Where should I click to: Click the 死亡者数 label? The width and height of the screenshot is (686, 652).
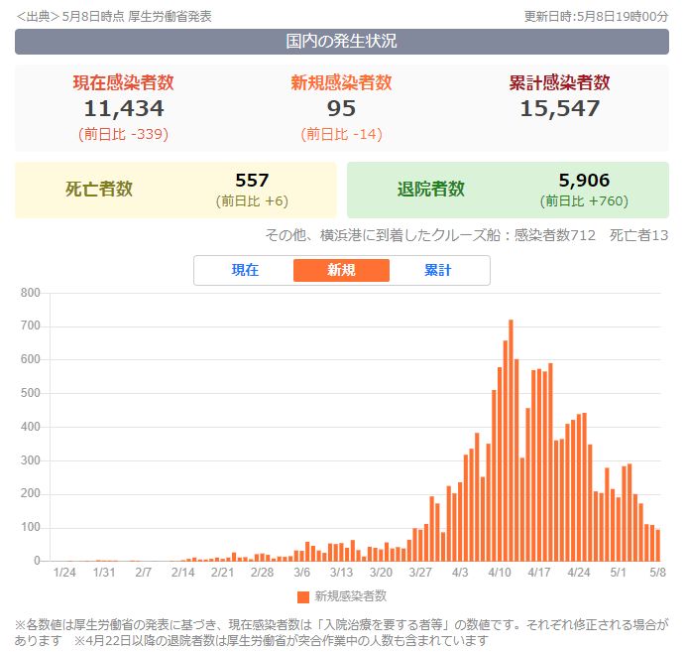point(99,190)
